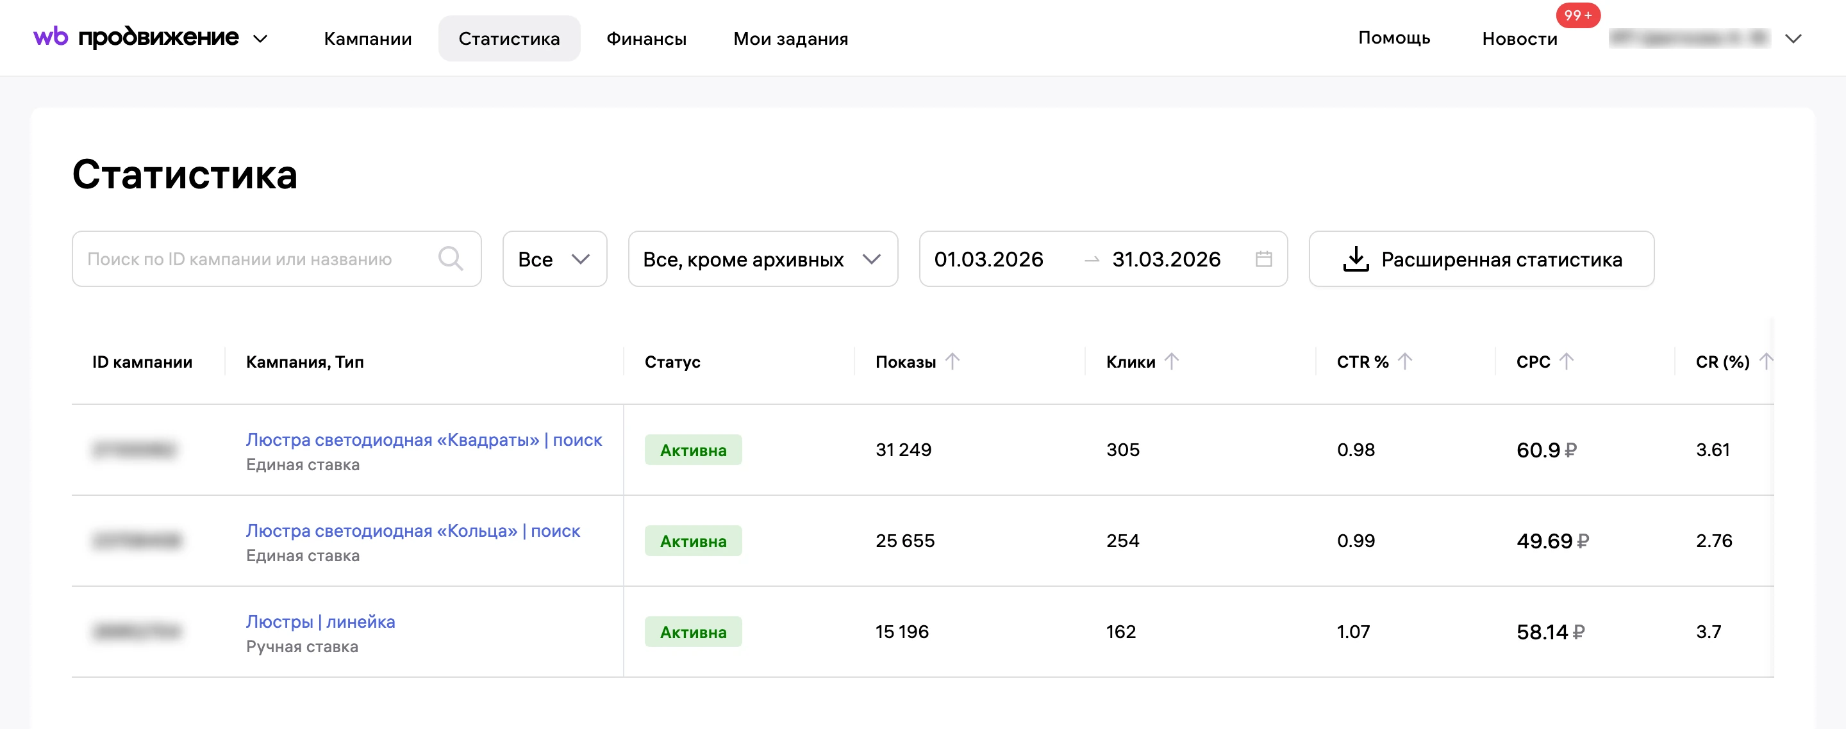This screenshot has width=1846, height=729.
Task: Open campaign Люстра светодиодная «Кольца» | поиск
Action: tap(413, 530)
